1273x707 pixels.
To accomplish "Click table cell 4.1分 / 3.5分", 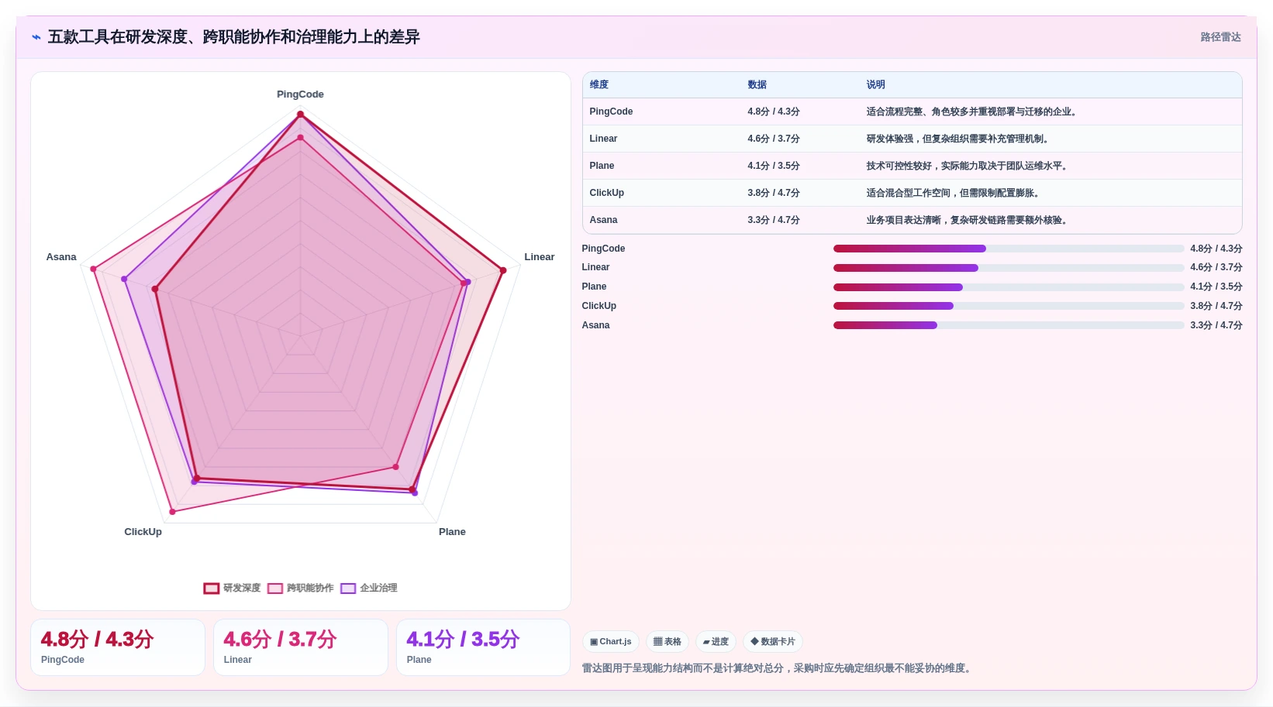I will [774, 166].
